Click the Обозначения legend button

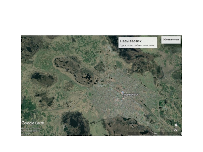click(171, 40)
